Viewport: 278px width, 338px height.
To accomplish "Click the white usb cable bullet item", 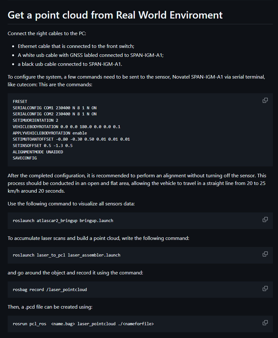I will [91, 55].
